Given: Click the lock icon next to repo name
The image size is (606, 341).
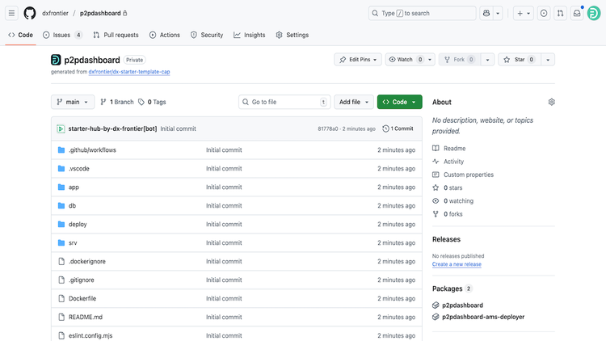Looking at the screenshot, I should (124, 13).
